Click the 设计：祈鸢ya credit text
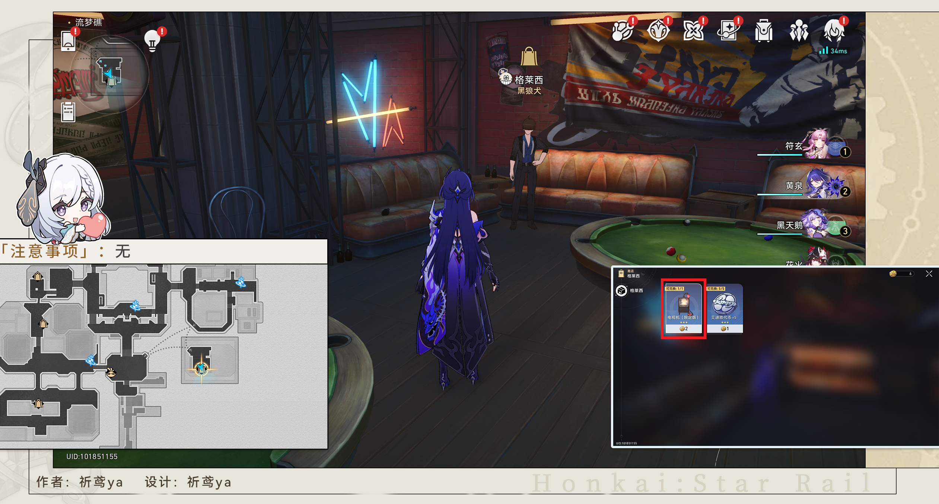Viewport: 939px width, 504px height. pyautogui.click(x=188, y=482)
